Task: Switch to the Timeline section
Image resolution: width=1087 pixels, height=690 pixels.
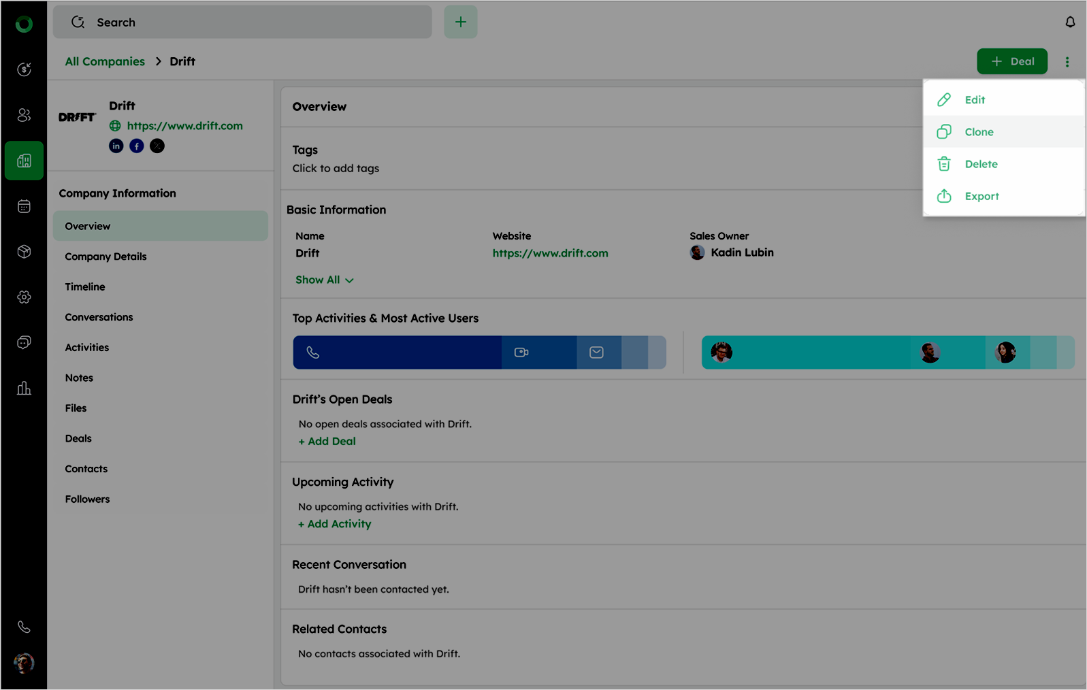Action: pos(85,287)
